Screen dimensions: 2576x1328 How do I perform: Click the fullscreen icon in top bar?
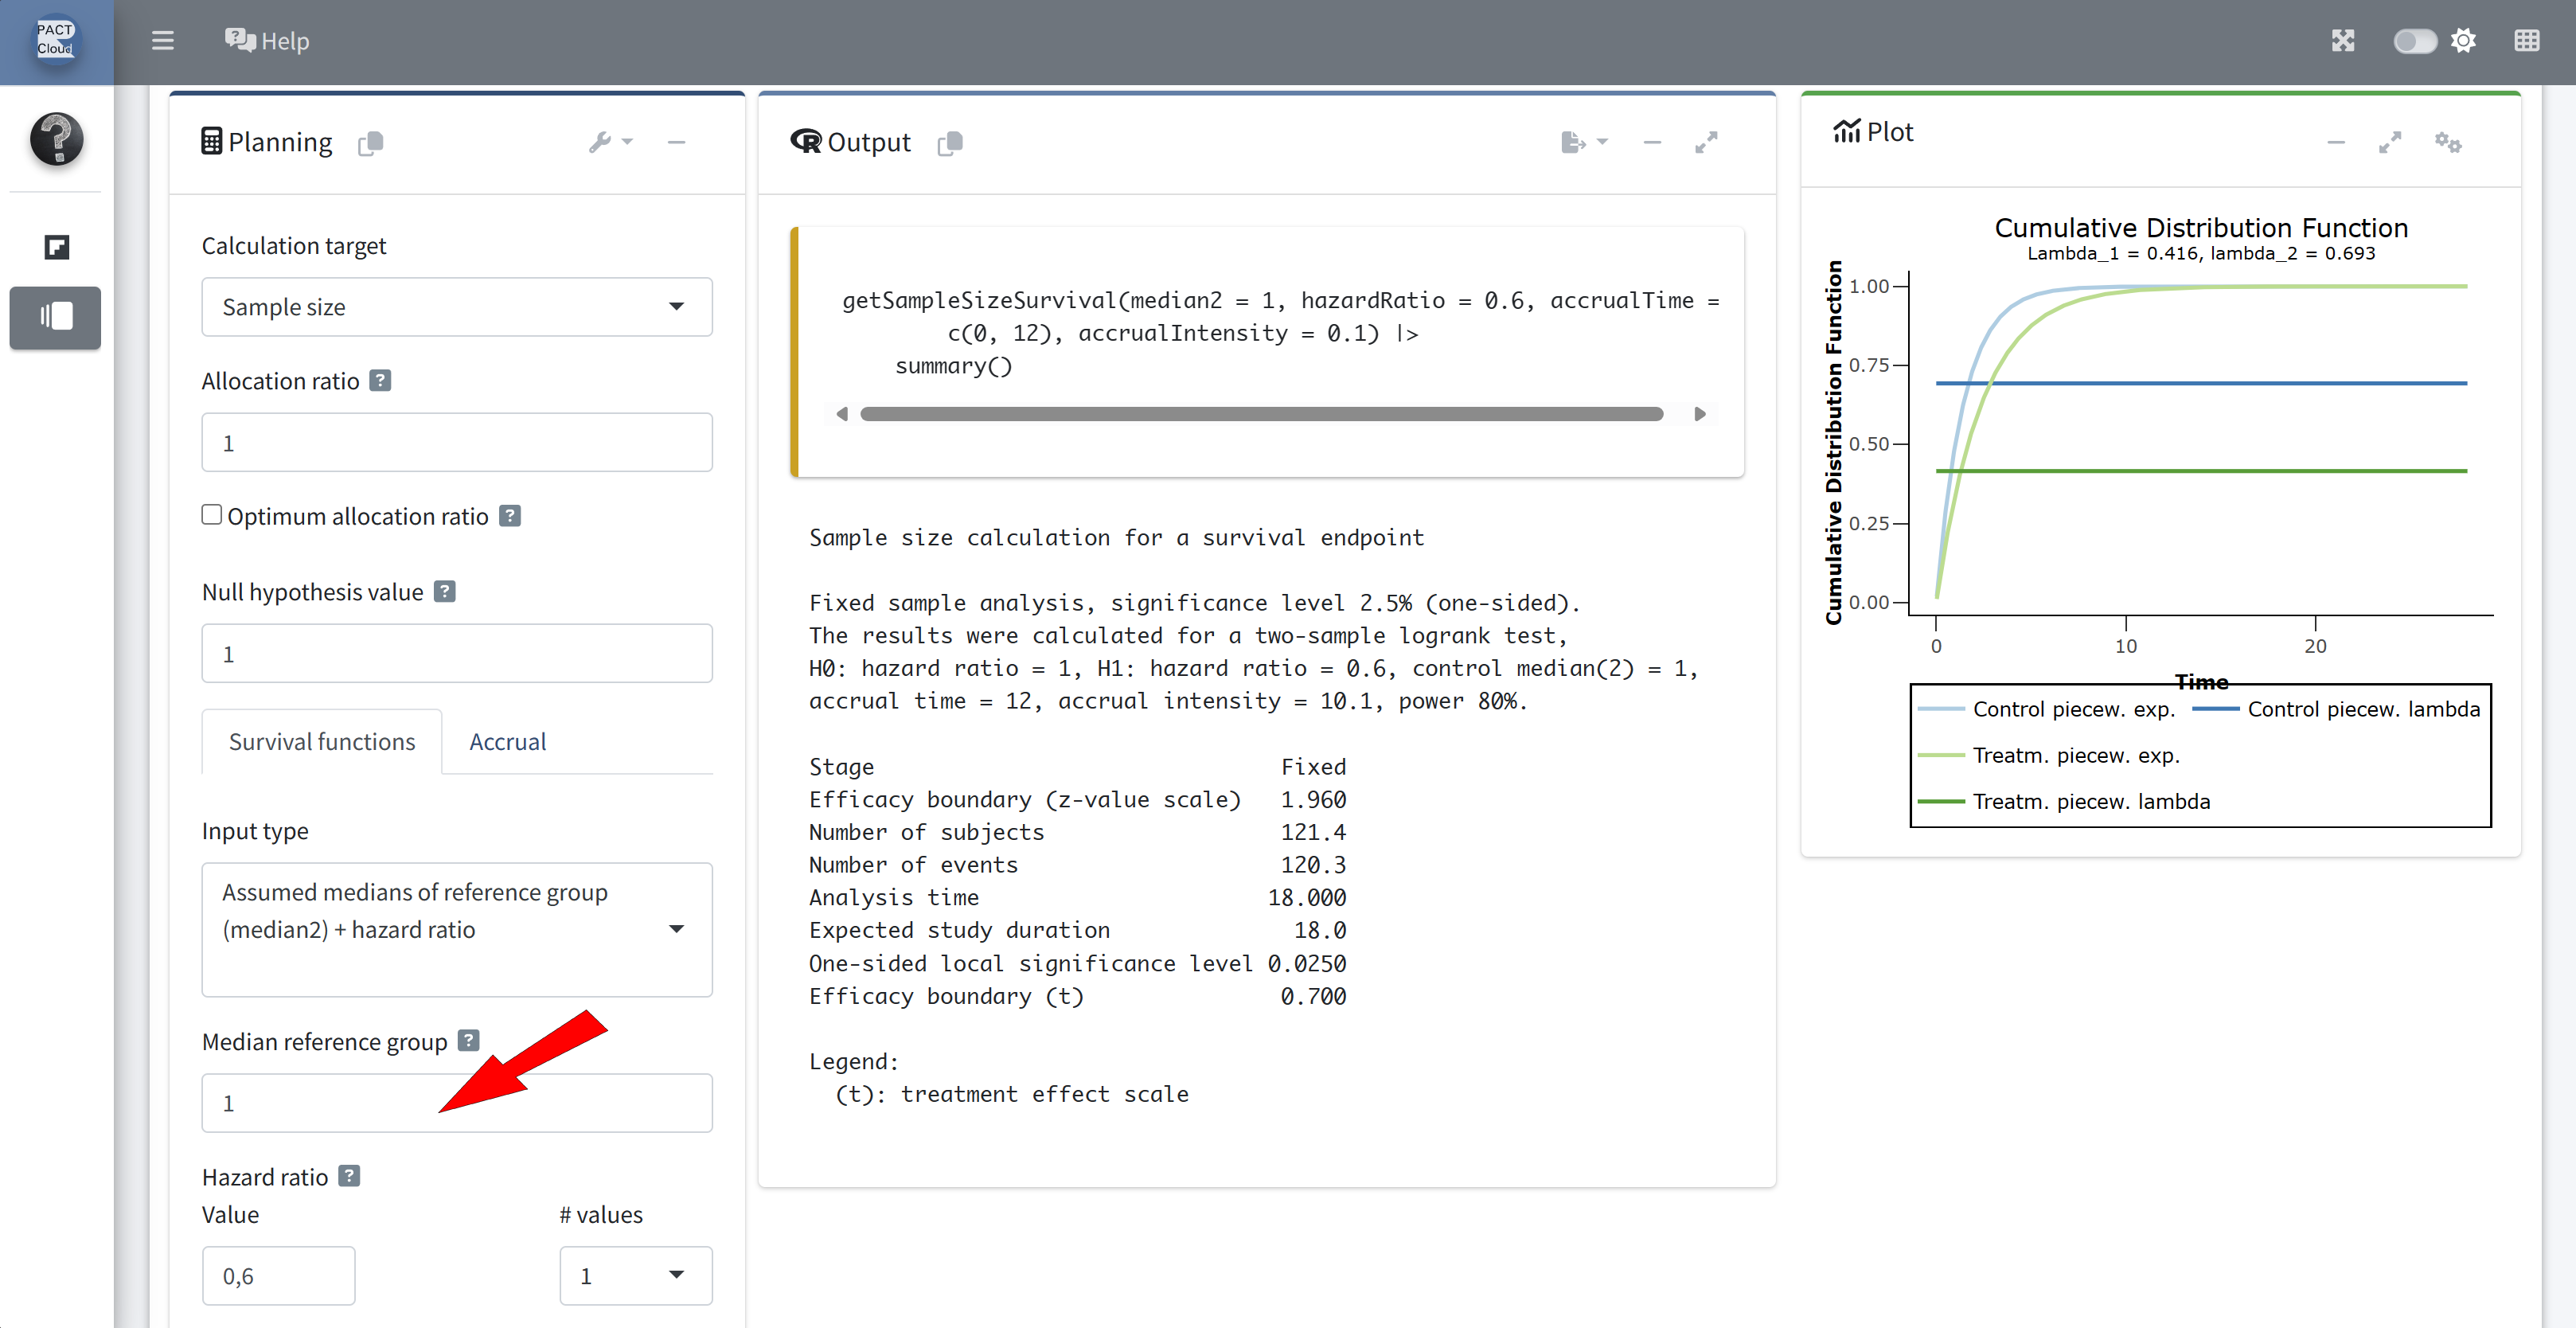(x=2343, y=41)
